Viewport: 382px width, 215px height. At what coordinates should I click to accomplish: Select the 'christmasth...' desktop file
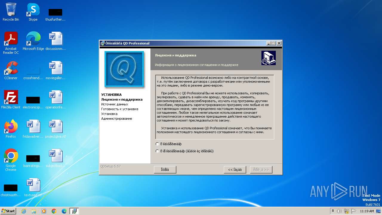[x=11, y=190]
